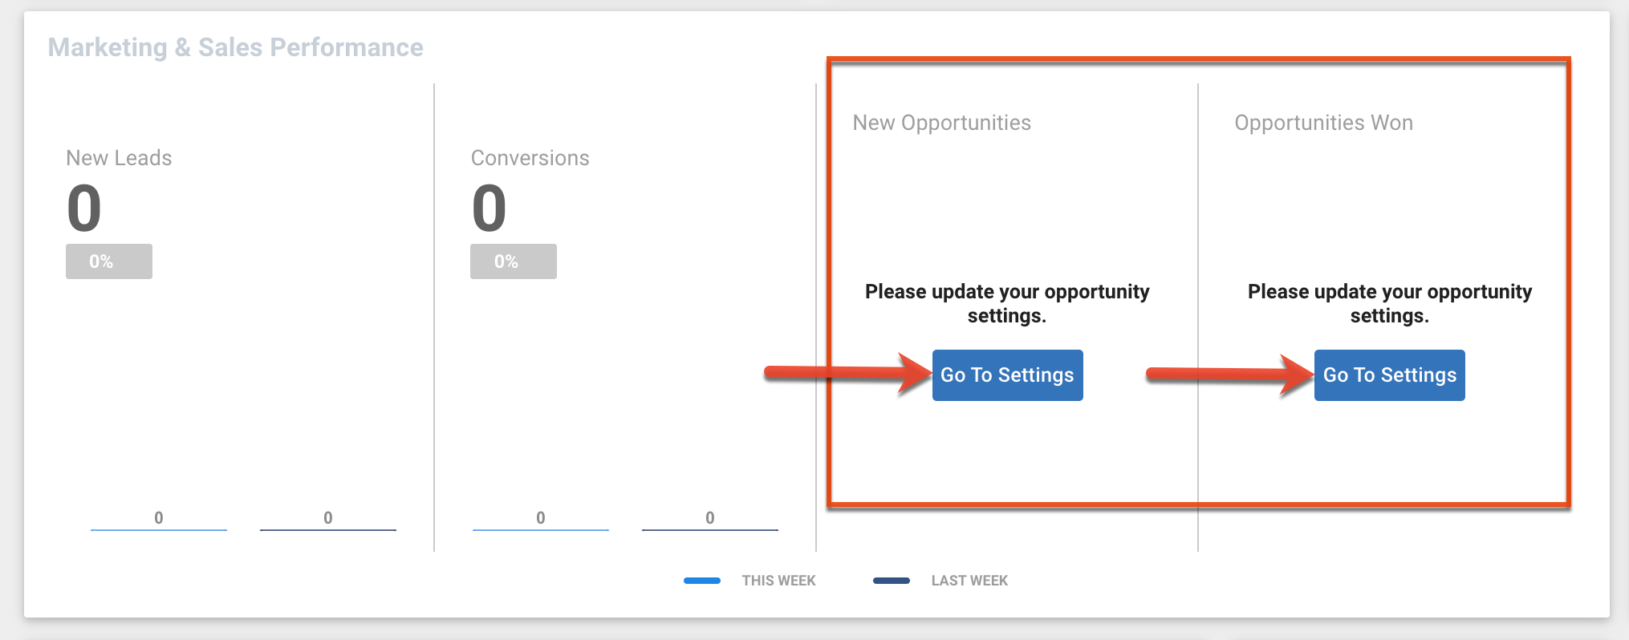Click the grey 0% progress indicator for New Leads
The image size is (1629, 640).
(x=108, y=261)
